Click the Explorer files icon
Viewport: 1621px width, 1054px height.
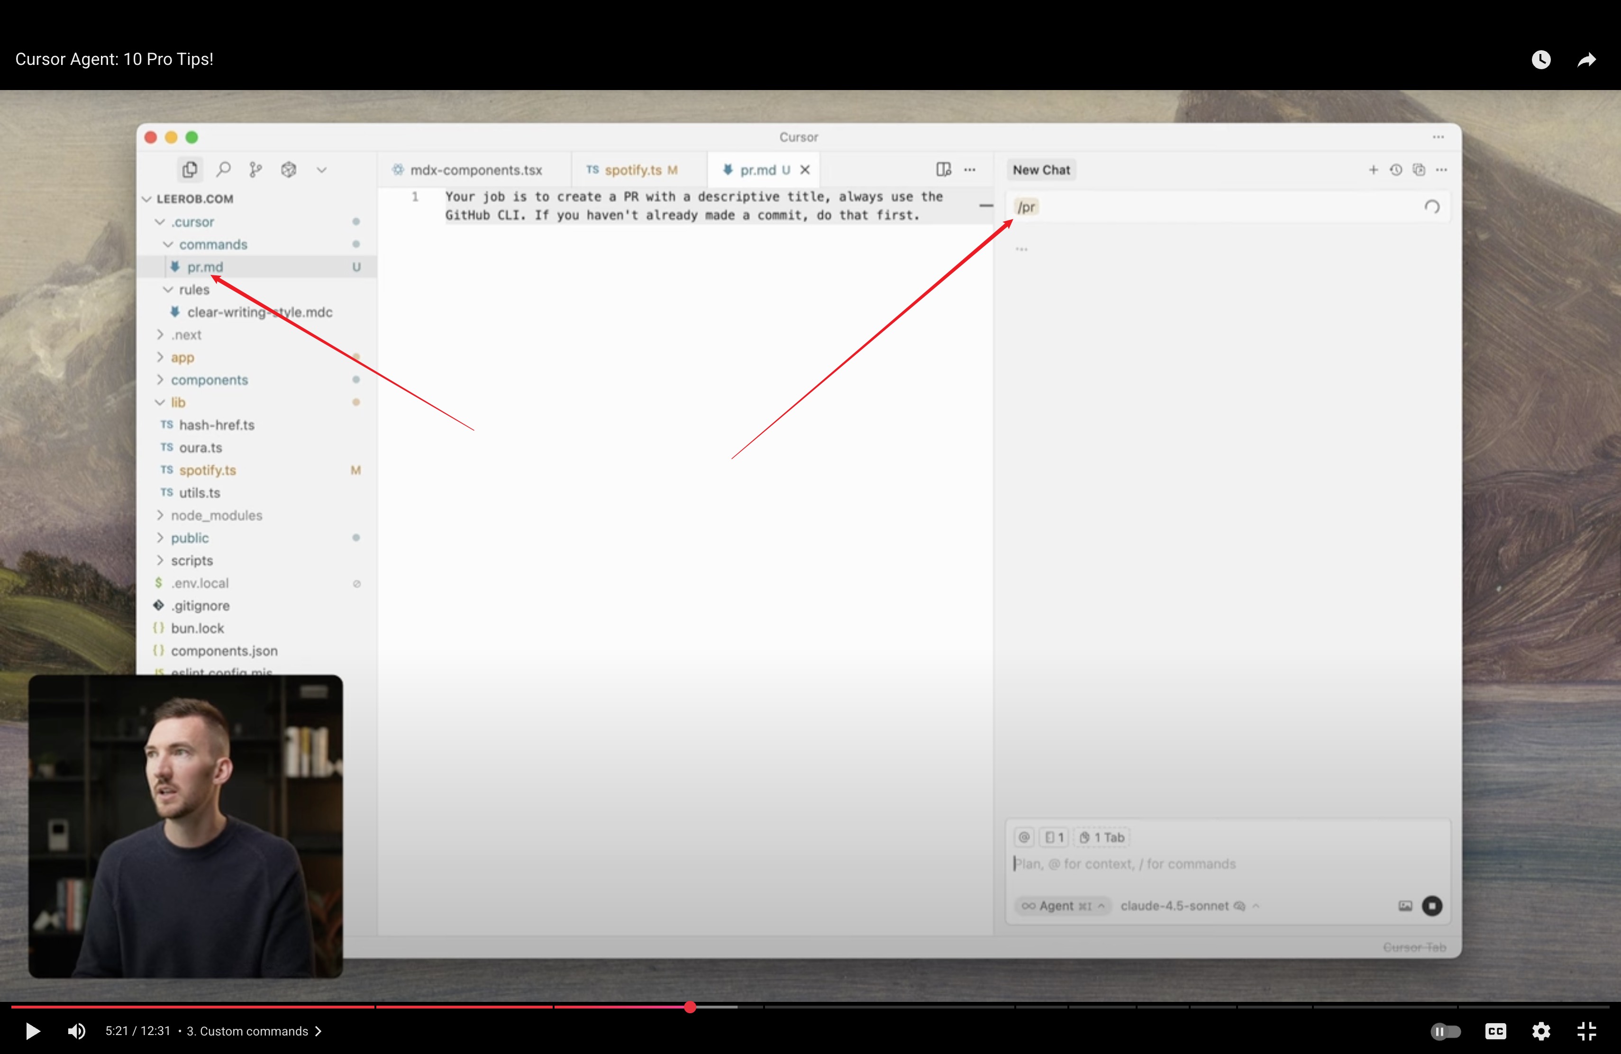click(x=190, y=170)
